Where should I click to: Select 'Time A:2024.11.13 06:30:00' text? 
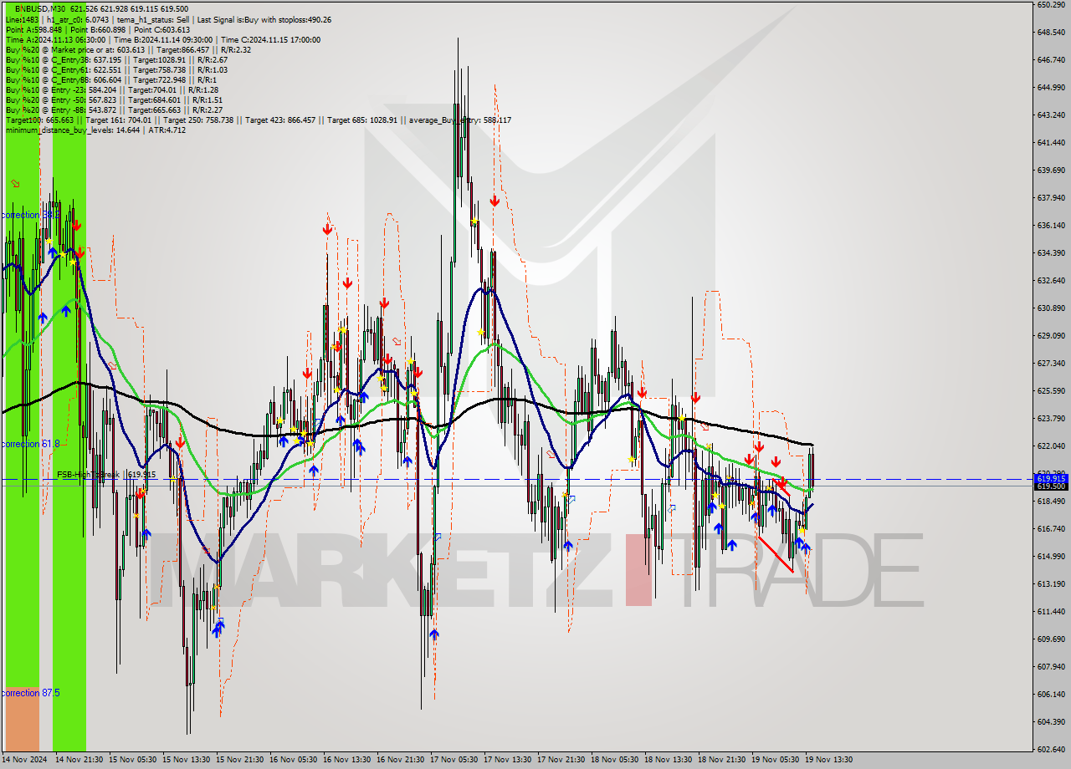55,39
